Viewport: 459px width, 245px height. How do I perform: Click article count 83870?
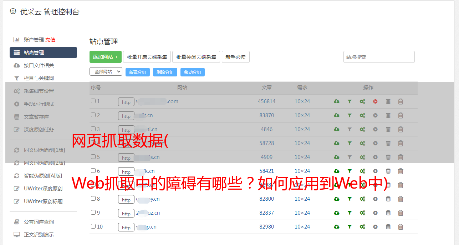267,115
